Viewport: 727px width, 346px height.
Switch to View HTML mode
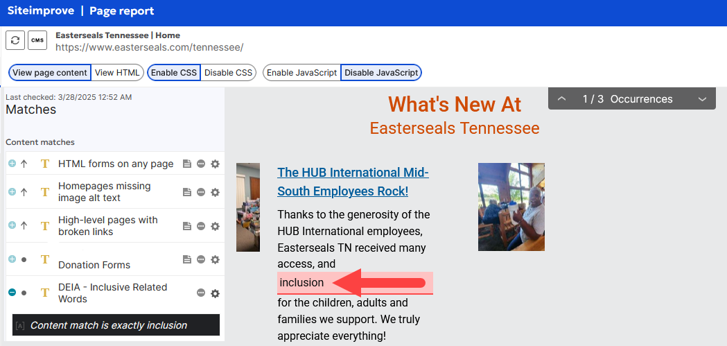(117, 72)
